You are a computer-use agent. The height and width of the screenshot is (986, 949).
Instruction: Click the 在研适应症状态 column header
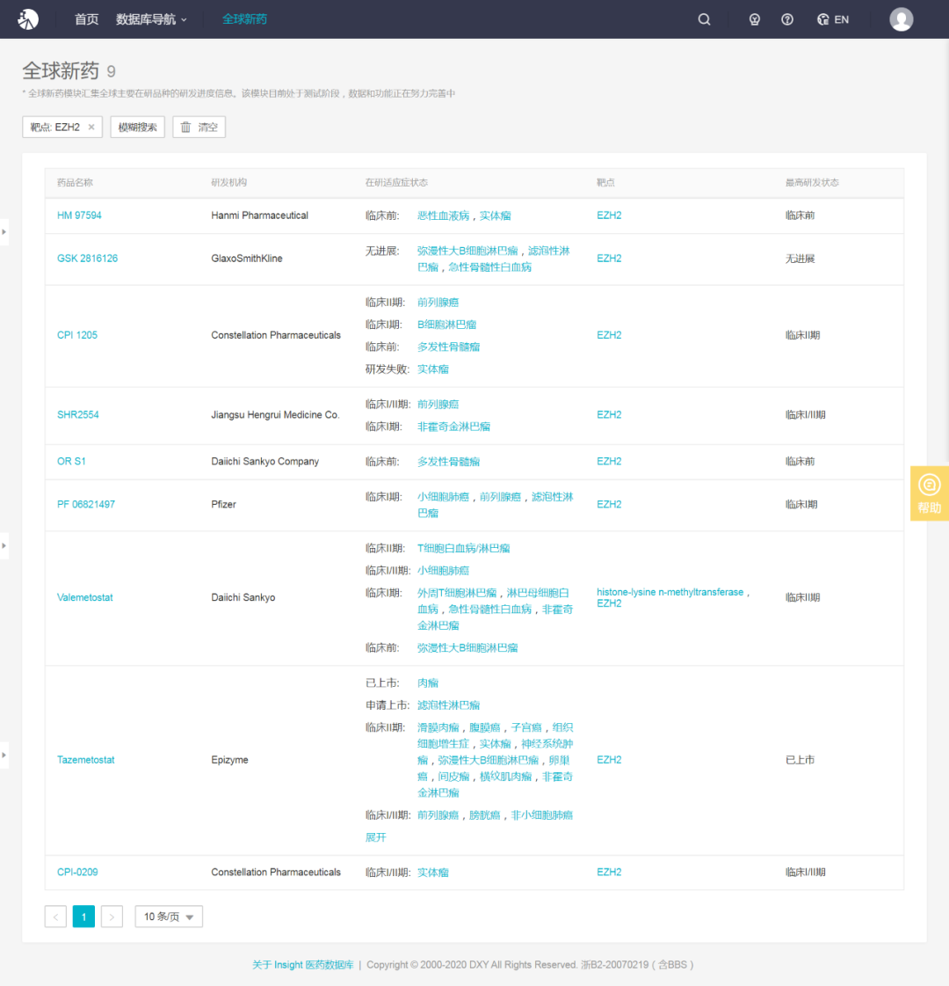[x=396, y=182]
